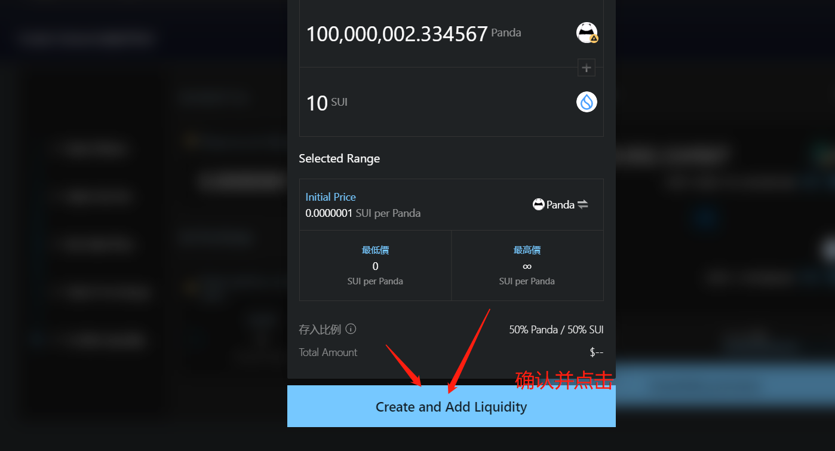Click the Panda token logo beside the amount
835x451 pixels.
click(x=587, y=32)
